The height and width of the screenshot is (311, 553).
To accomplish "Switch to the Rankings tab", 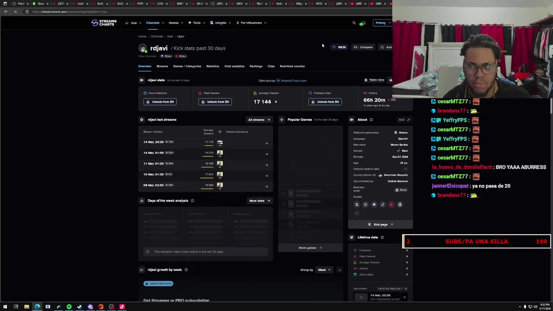I will (x=256, y=66).
